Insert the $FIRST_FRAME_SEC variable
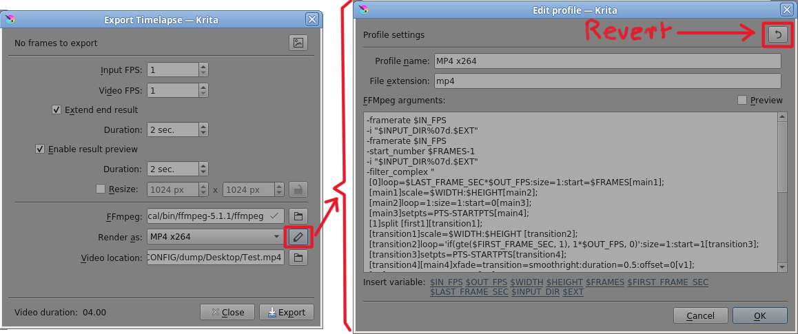The image size is (798, 334). click(x=668, y=282)
